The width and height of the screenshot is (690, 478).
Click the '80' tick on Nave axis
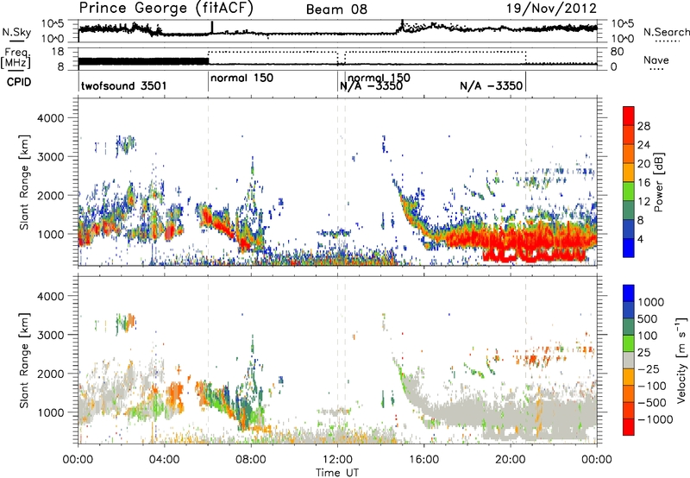(x=617, y=52)
